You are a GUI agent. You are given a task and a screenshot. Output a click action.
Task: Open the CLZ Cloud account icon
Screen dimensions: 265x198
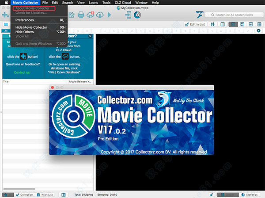pos(100,15)
